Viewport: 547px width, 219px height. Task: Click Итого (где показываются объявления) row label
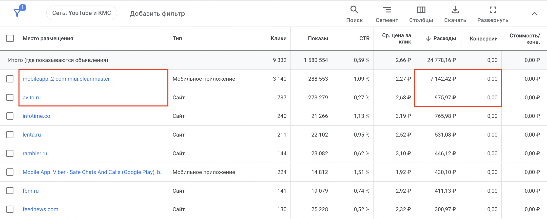58,60
